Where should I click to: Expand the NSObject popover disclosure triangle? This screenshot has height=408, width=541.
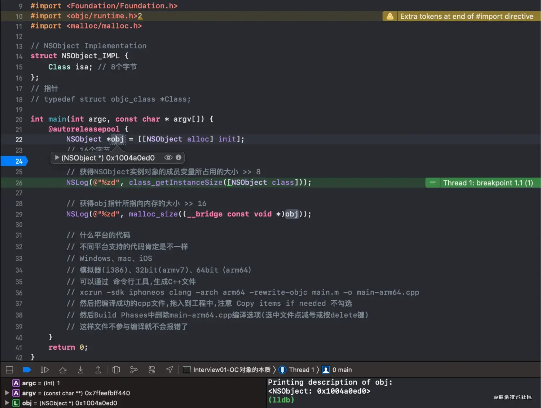57,157
